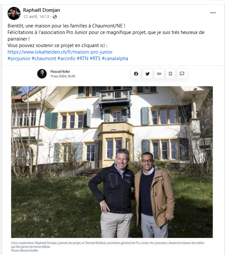Viewport: 225px width, 255px height.
Task: Click the Pascal Hofer author name
Action: (x=60, y=72)
